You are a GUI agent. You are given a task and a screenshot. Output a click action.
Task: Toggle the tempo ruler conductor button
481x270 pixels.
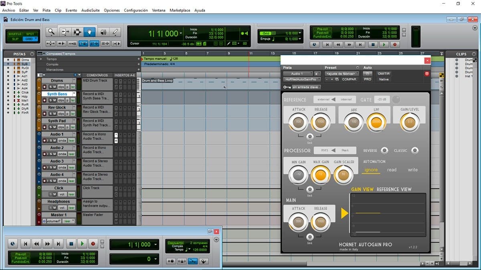(x=204, y=261)
